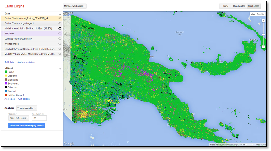The width and height of the screenshot is (271, 151).
Task: Click the Jayapura map label
Action: 68,13
